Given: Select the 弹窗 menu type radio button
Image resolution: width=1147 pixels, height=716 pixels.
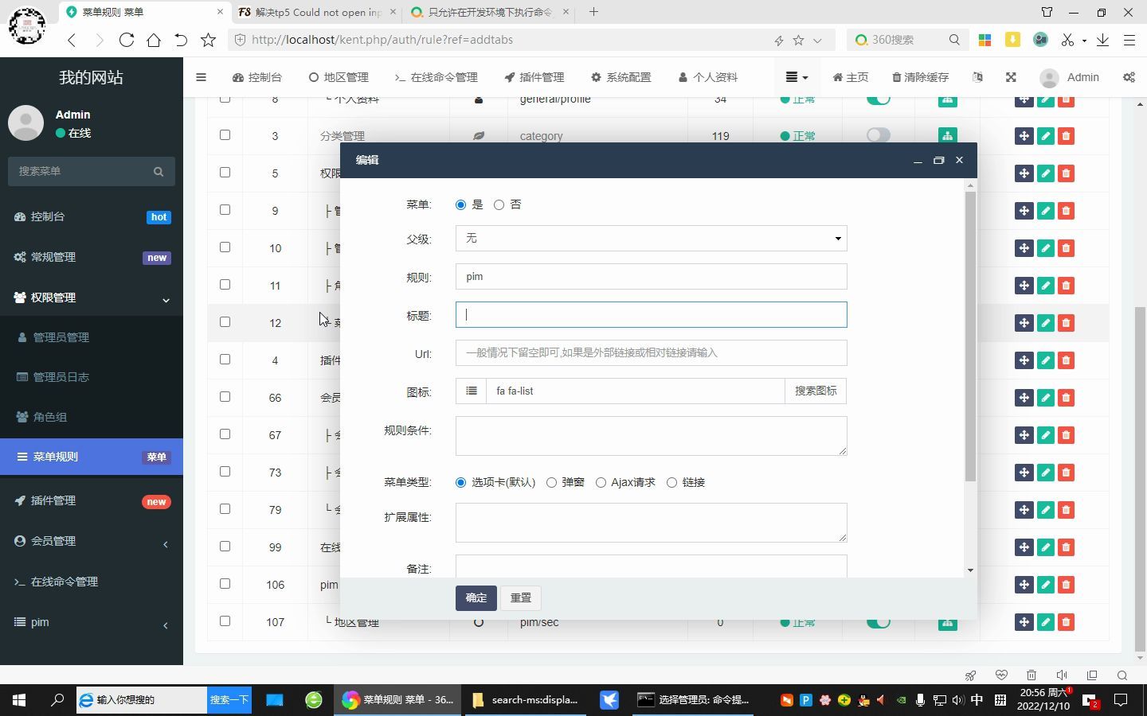Looking at the screenshot, I should click(551, 482).
